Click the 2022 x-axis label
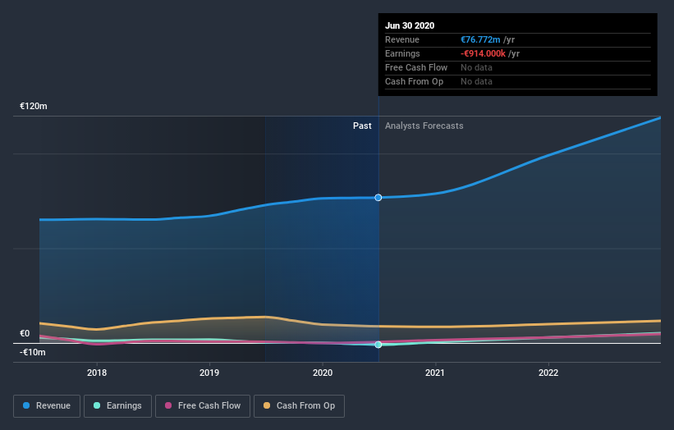This screenshot has width=674, height=430. 548,373
